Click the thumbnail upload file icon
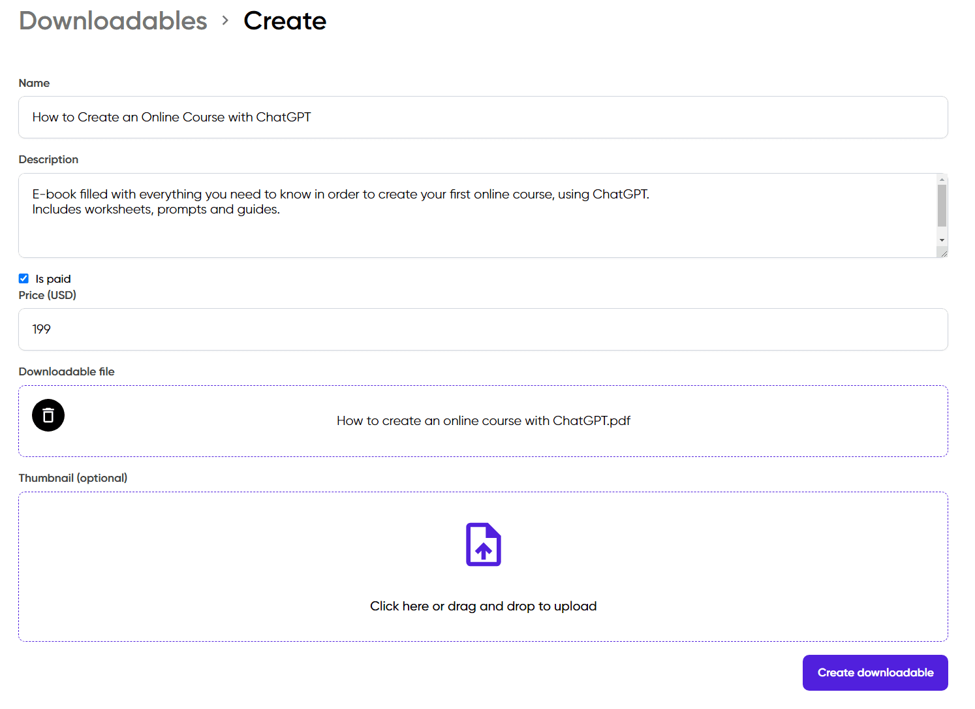This screenshot has width=975, height=709. click(484, 544)
